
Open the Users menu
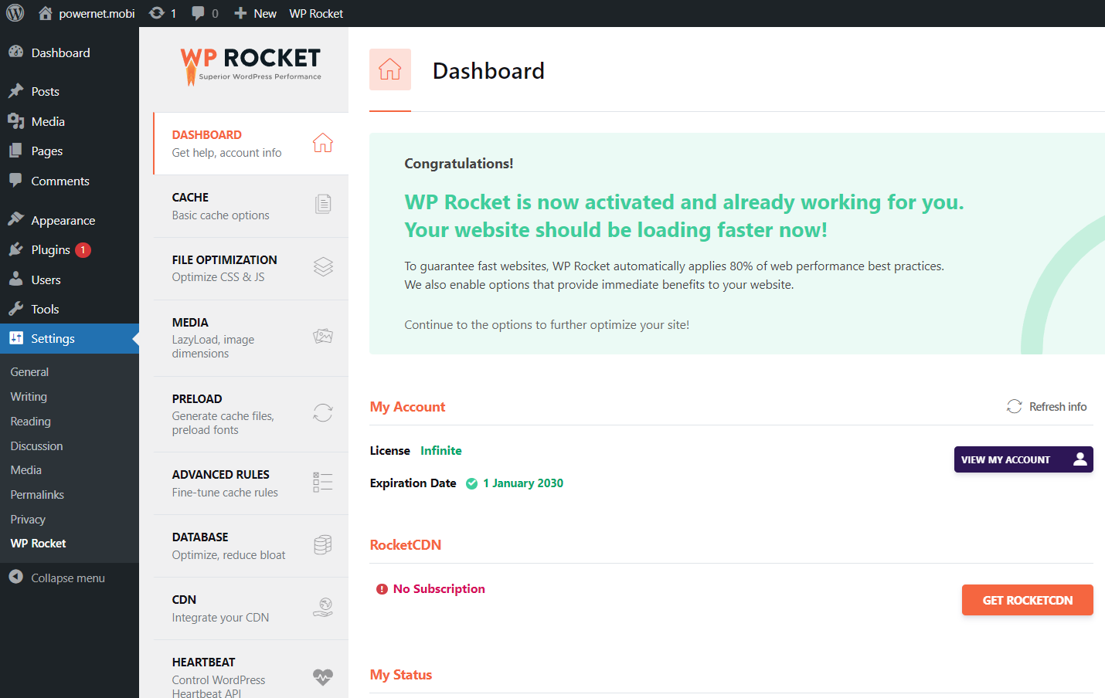coord(70,280)
